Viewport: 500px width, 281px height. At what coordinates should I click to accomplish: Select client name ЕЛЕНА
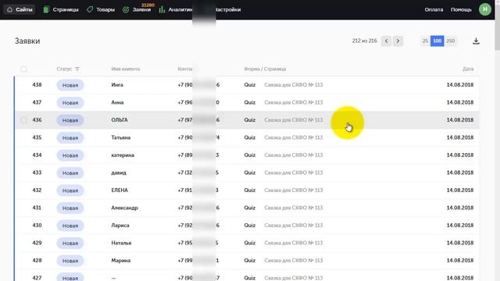click(120, 190)
